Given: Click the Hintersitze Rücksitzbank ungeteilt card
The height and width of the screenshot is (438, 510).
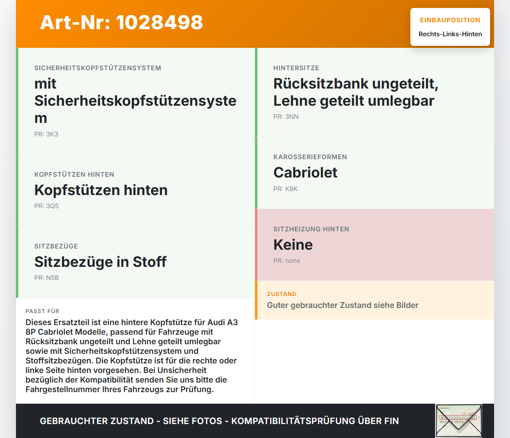Looking at the screenshot, I should pyautogui.click(x=375, y=92).
